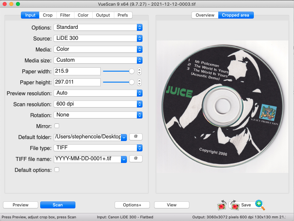This screenshot has width=294, height=221.
Task: Open the Rotation dropdown
Action: (x=98, y=115)
